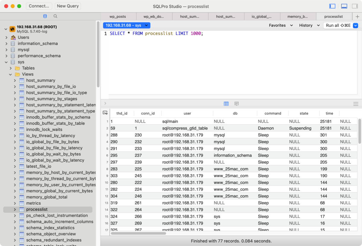The image size is (362, 246).
Task: Click the host_summary view icon
Action: pyautogui.click(x=22, y=81)
